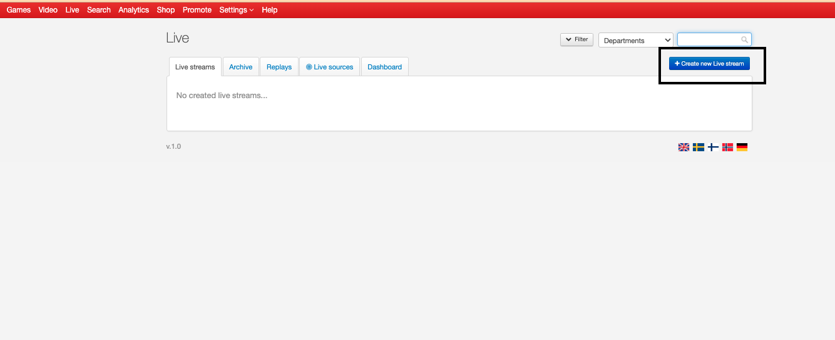Click the Norwegian flag language icon
This screenshot has height=340, width=835.
tap(727, 147)
